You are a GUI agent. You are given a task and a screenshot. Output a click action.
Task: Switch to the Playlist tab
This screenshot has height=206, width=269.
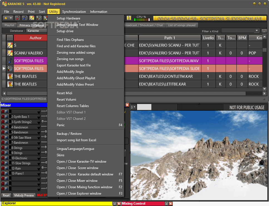9,25
